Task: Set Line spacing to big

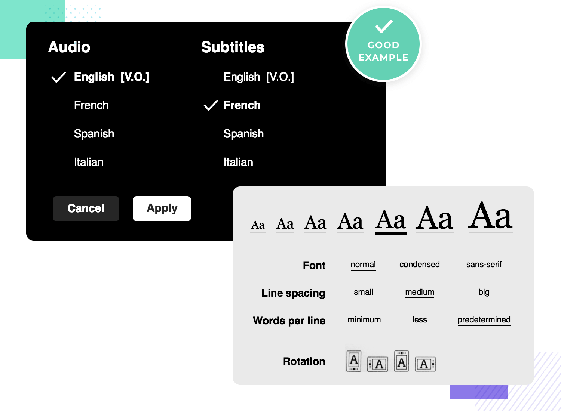Action: click(x=484, y=292)
